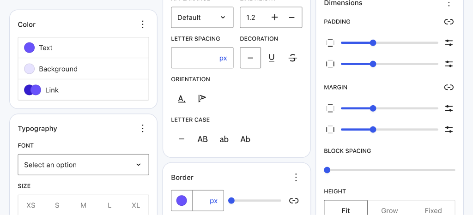The image size is (473, 215).
Task: Set custom size for vertical padding
Action: click(449, 43)
